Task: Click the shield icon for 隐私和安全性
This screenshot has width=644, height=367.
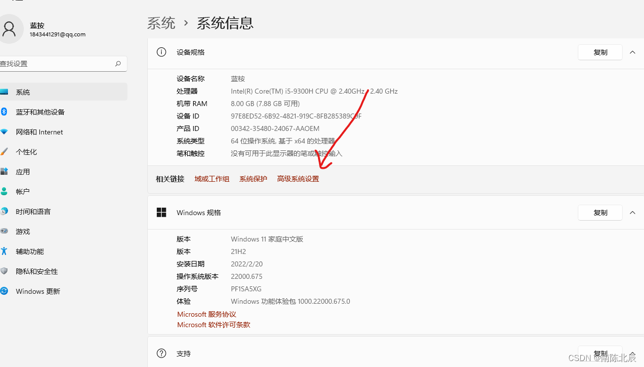Action: tap(4, 271)
